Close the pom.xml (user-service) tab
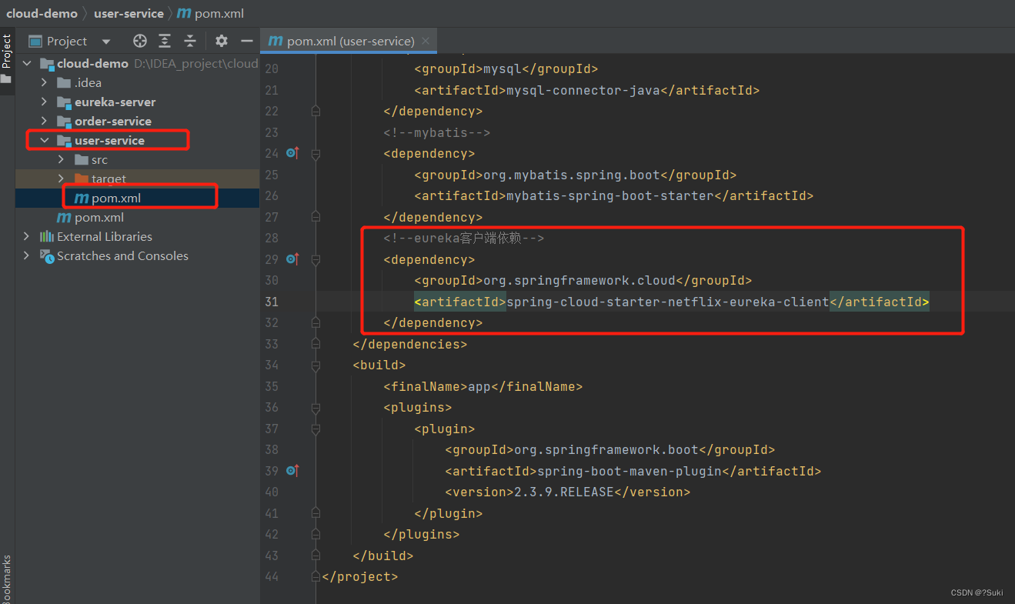The height and width of the screenshot is (604, 1015). (426, 41)
